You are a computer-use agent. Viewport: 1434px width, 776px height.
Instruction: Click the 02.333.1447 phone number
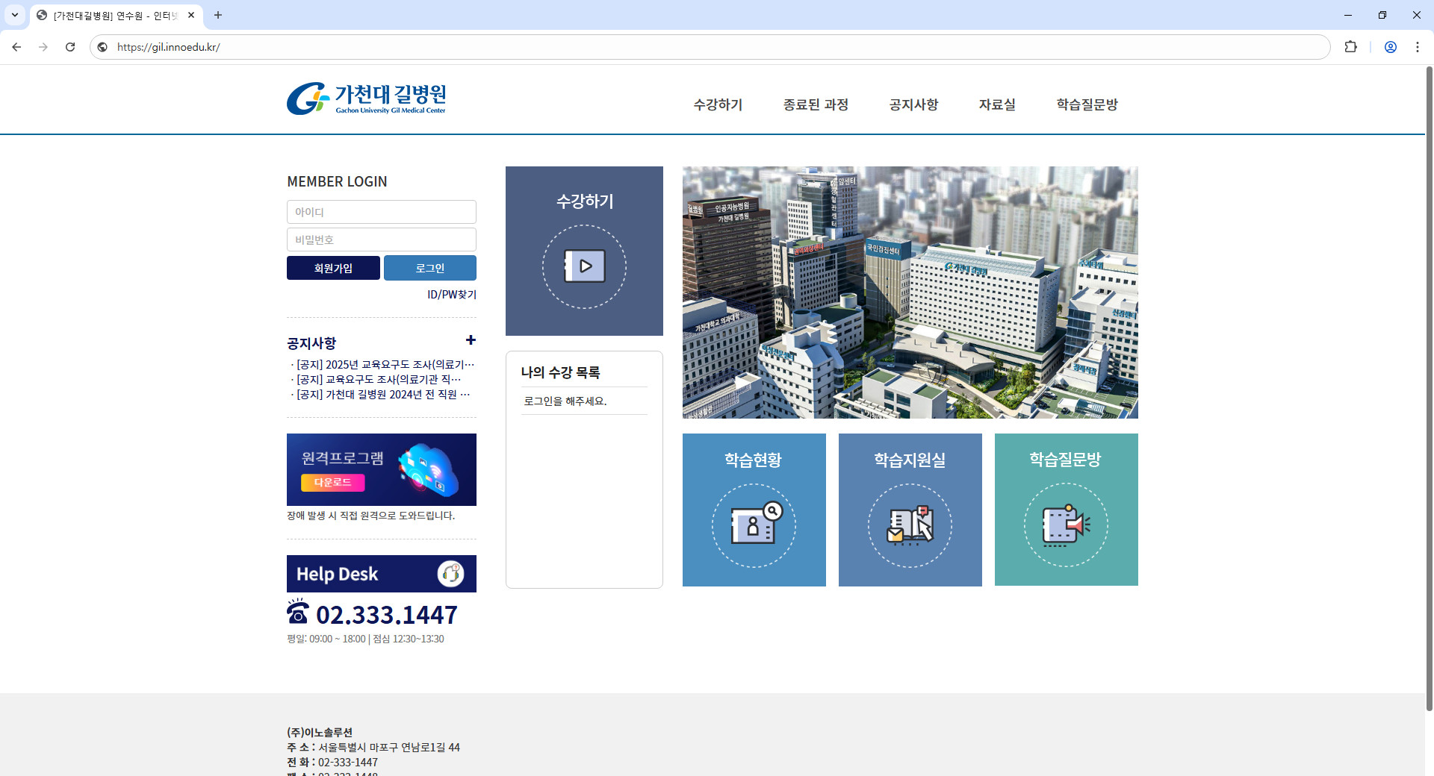[x=387, y=615]
